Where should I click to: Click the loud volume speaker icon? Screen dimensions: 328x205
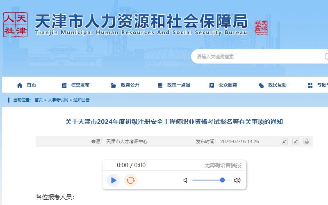pos(237,180)
